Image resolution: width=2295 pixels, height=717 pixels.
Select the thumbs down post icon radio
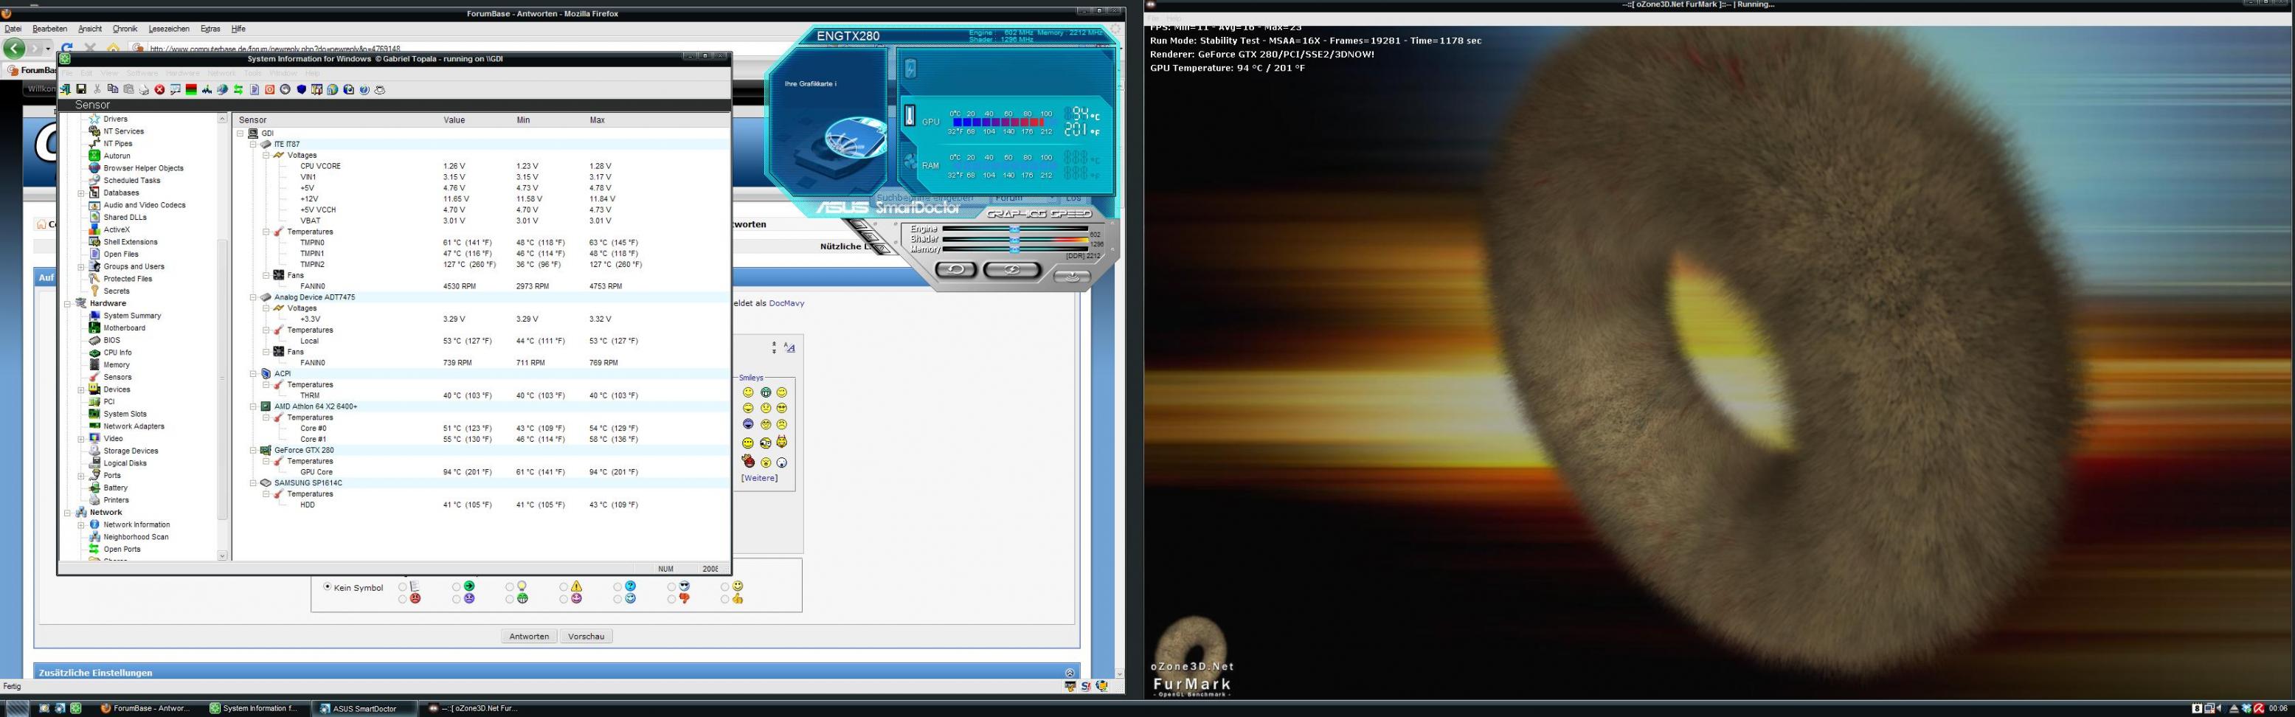tap(672, 600)
